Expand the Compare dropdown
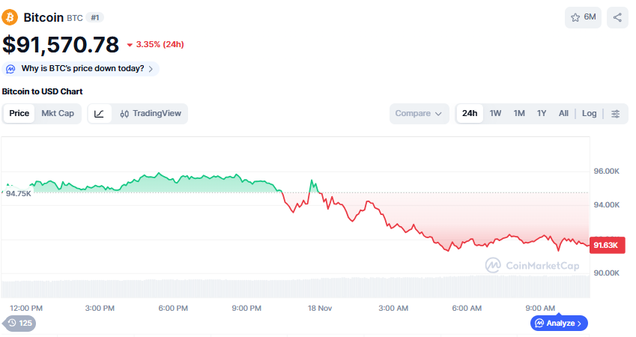The height and width of the screenshot is (337, 636). tap(419, 114)
